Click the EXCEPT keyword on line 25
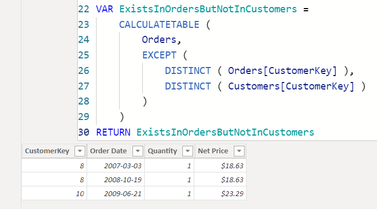Viewport: 377px width, 209px height. click(x=159, y=55)
